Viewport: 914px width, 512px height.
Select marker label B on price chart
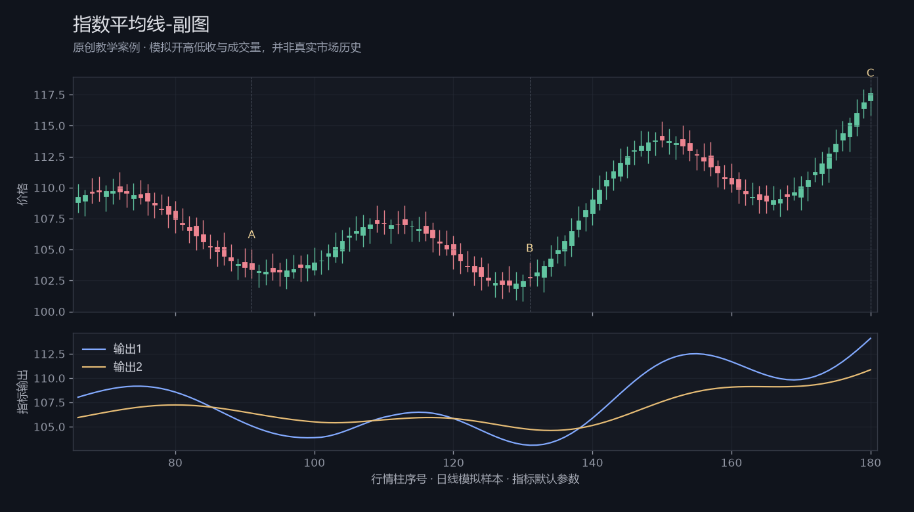(x=530, y=248)
